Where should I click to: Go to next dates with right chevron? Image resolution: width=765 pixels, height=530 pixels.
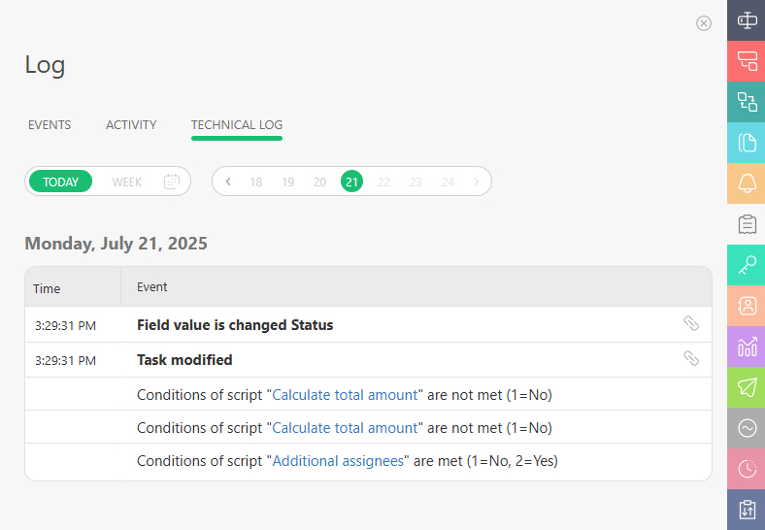click(x=476, y=182)
